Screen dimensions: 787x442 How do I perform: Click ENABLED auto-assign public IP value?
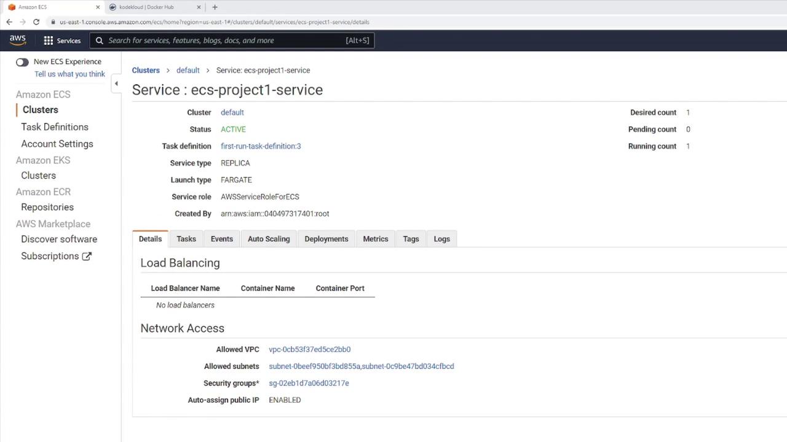(285, 400)
